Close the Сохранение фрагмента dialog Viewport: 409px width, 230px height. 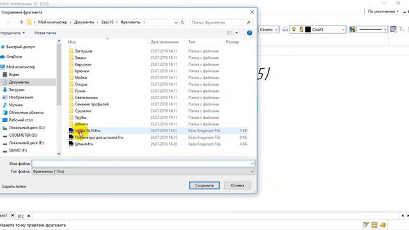click(x=252, y=12)
